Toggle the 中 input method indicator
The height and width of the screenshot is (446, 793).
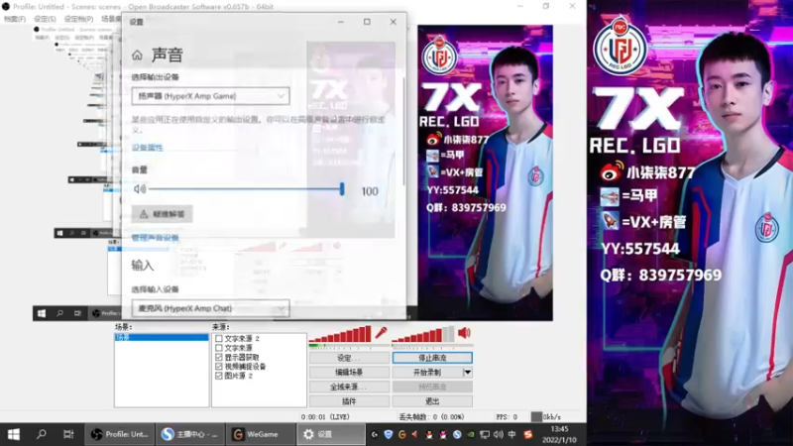click(x=511, y=434)
